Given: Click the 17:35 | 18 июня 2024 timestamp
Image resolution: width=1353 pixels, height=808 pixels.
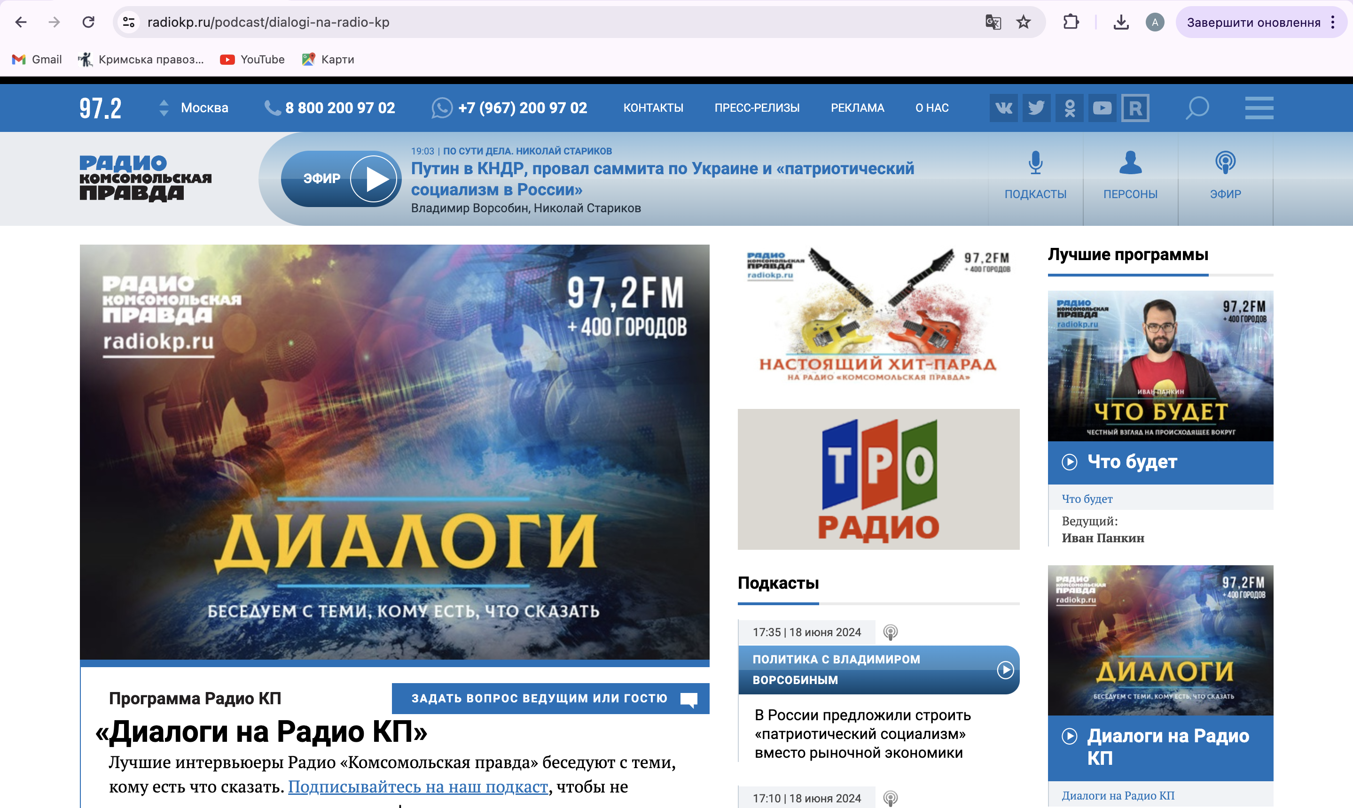Looking at the screenshot, I should [x=806, y=633].
